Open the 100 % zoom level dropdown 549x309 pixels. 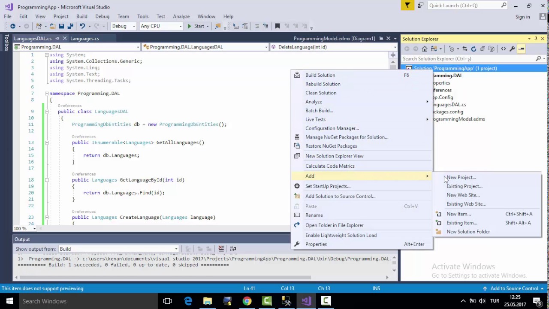[x=25, y=228]
